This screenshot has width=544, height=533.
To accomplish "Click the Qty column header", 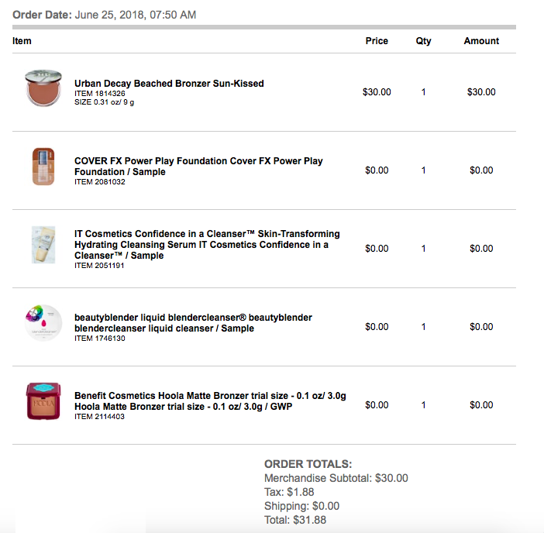I will coord(423,41).
